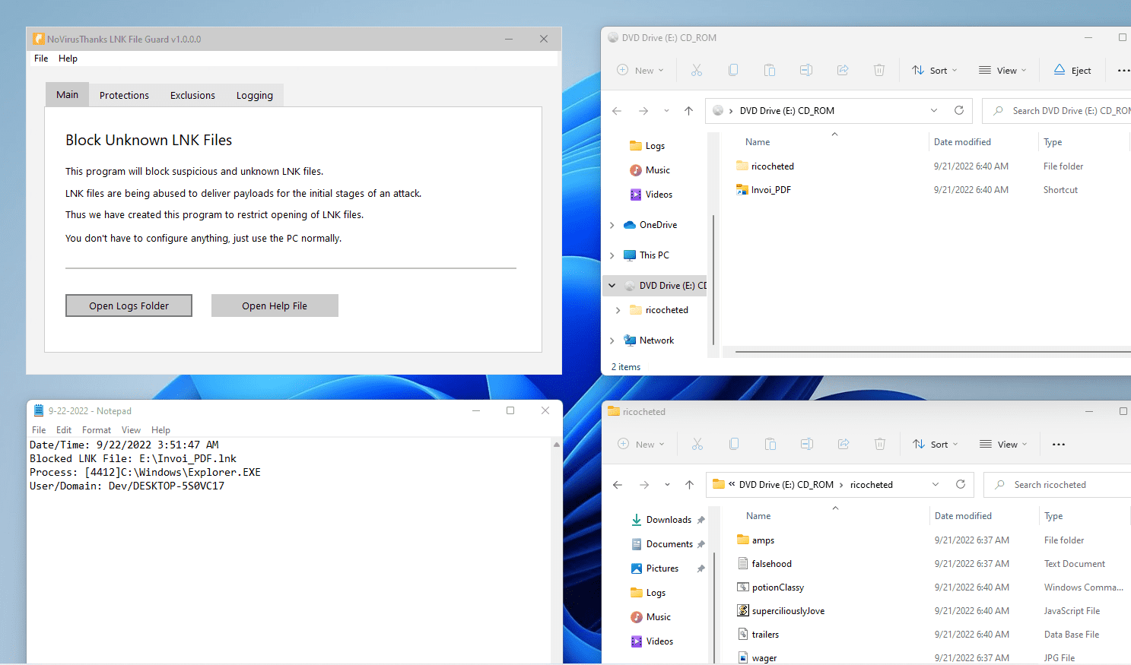Refresh the DVD Drive folder view

[x=958, y=110]
